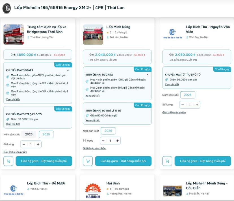This screenshot has height=201, width=234.
Task: Open Michelin Mạnh Dũng Cầu Diễn shop photo
Action: [172, 191]
